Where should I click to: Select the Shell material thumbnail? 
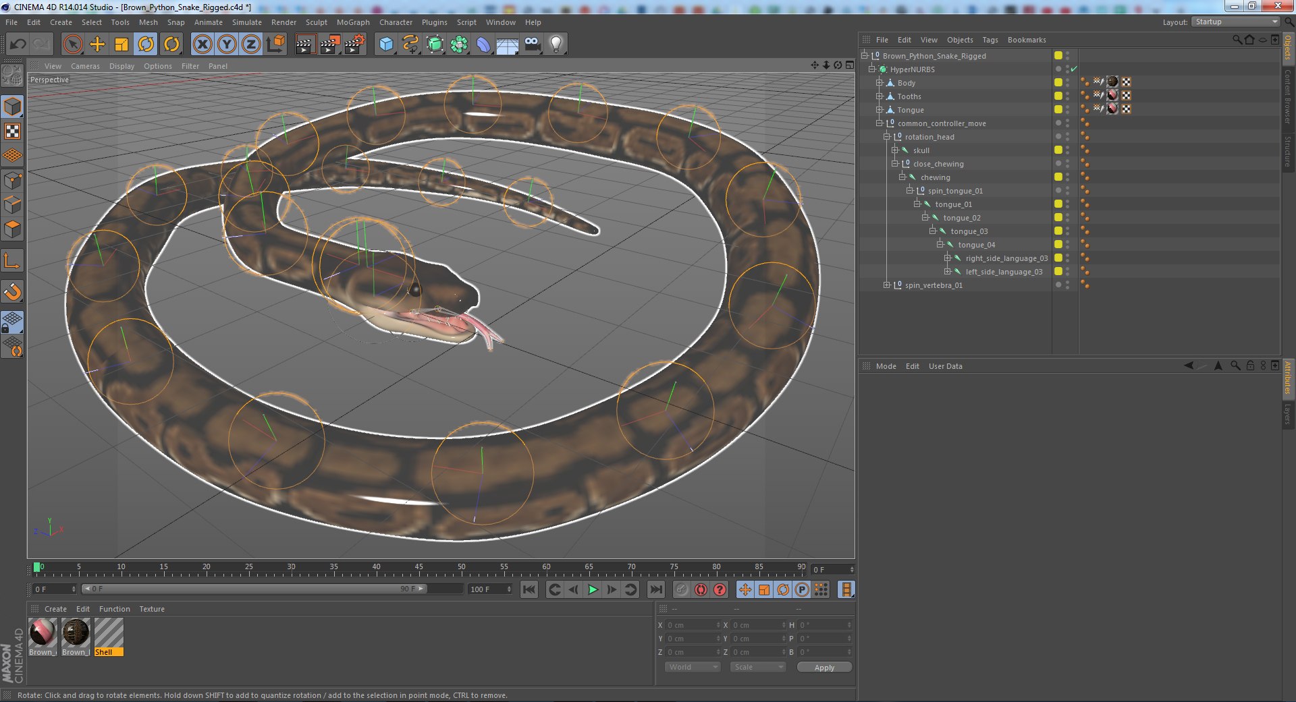point(109,637)
